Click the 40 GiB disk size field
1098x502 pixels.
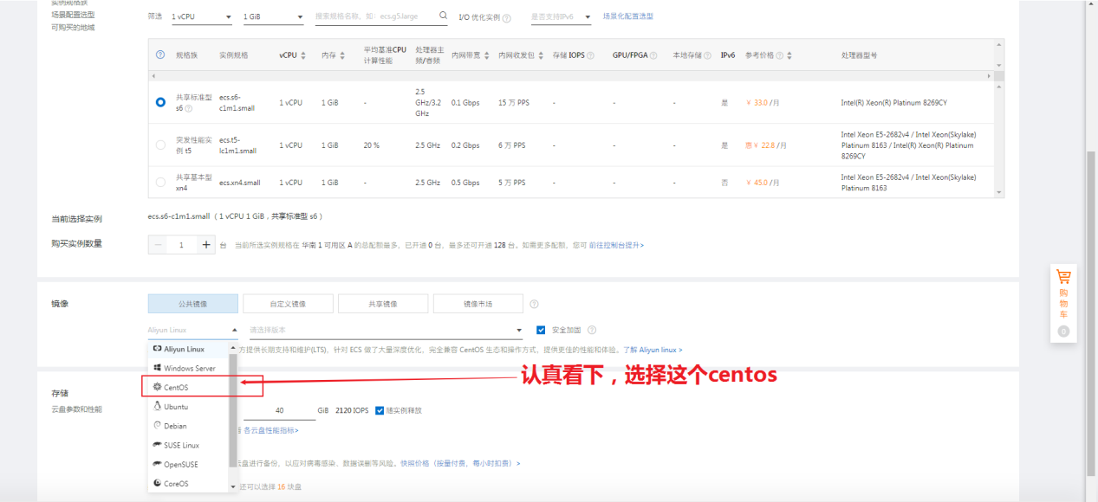[x=278, y=410]
